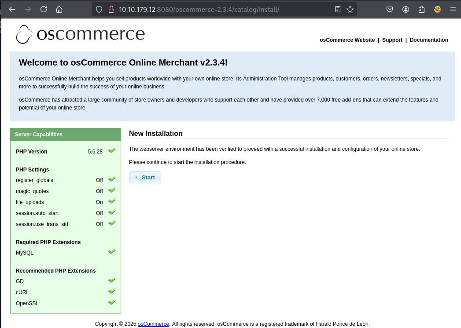Click the osCommerce copyright footer link
Screen dimensions: 461x328
pos(153,324)
